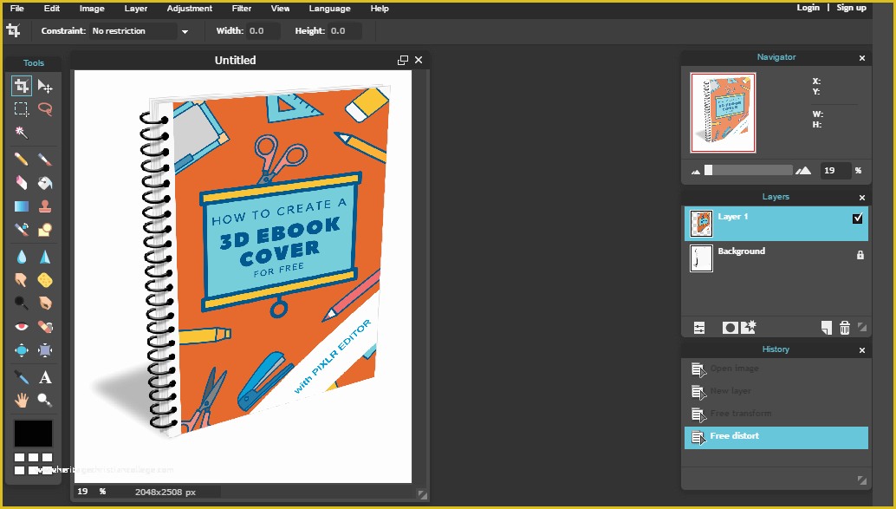Open the View menu
Image resolution: width=896 pixels, height=509 pixels.
(x=280, y=9)
